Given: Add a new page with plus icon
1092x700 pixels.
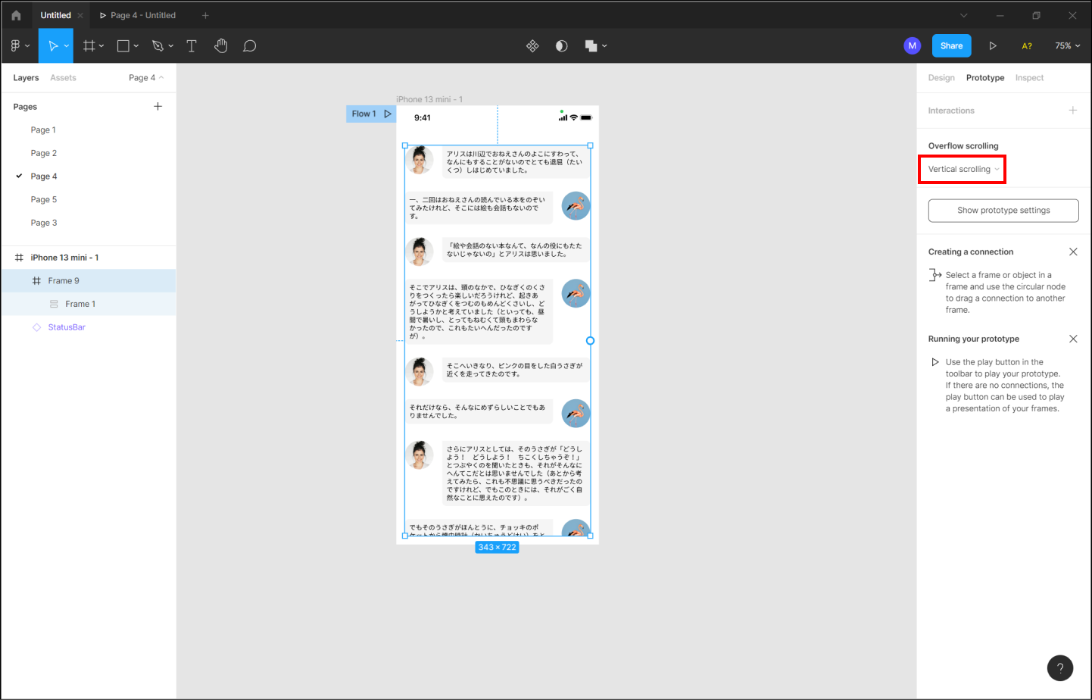Looking at the screenshot, I should (x=158, y=107).
